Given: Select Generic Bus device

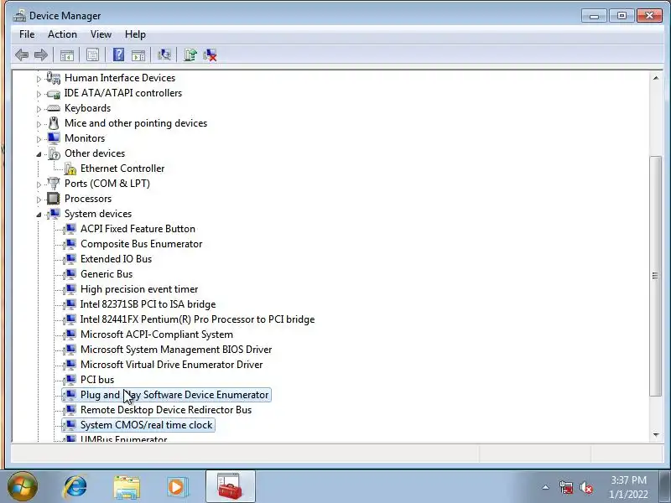Looking at the screenshot, I should pos(107,274).
